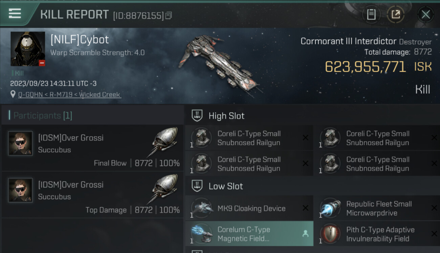The image size is (440, 253).
Task: Copy the kill report ID icon
Action: (169, 15)
